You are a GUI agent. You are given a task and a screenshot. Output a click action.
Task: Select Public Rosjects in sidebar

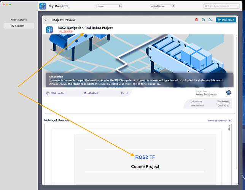19,20
